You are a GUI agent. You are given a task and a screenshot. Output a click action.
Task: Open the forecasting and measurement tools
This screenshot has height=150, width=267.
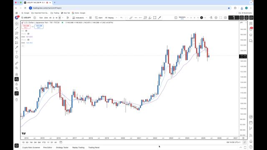point(17,42)
